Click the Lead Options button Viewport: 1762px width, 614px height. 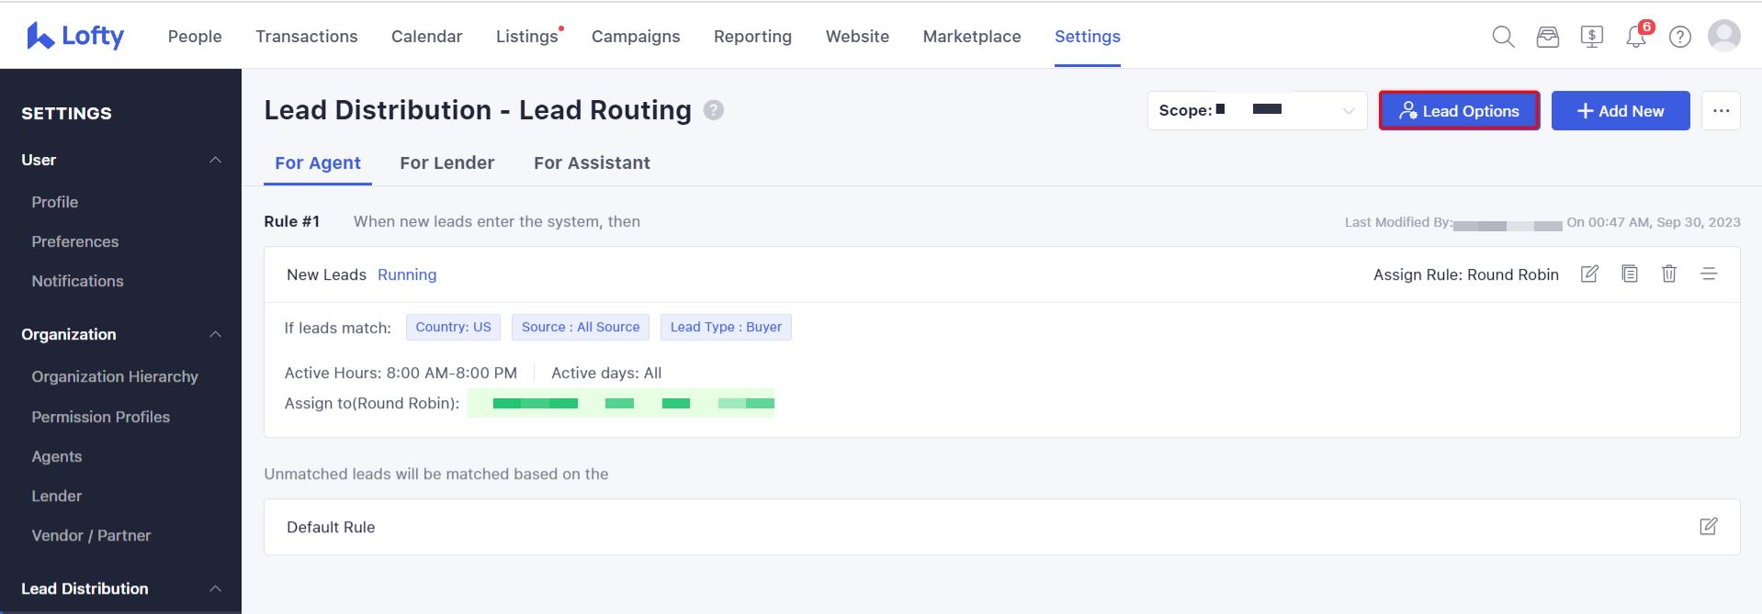click(1459, 110)
